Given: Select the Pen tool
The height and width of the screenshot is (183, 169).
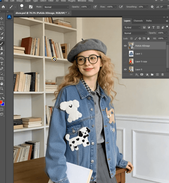Looking at the screenshot, I should pos(2,69).
